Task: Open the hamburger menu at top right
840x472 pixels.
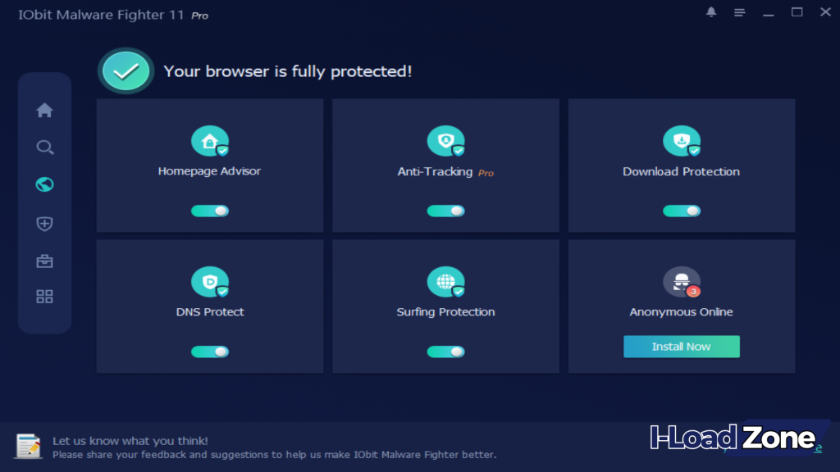Action: coord(739,12)
